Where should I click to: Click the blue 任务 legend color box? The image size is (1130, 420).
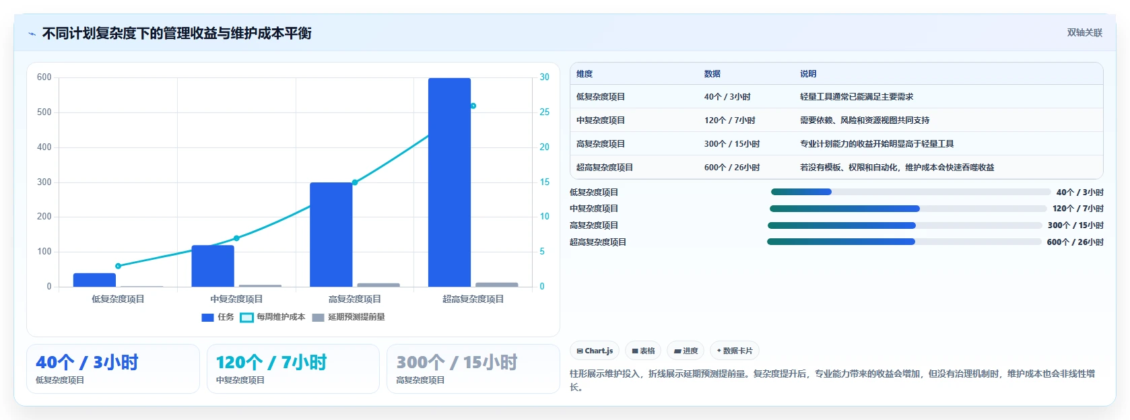coord(207,317)
